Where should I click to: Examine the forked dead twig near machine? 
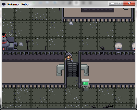pos(28,45)
